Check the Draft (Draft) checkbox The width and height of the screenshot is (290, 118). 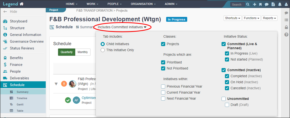[x=227, y=105]
